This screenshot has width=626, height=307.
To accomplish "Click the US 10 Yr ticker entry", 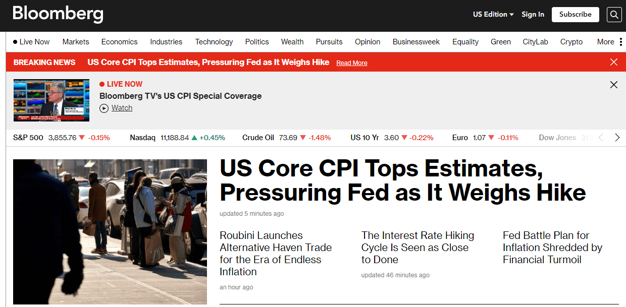I will click(x=392, y=138).
